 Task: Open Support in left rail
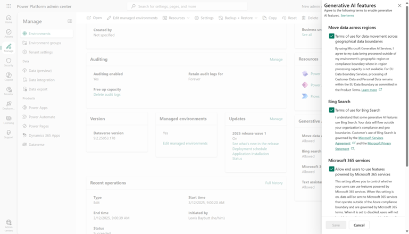click(x=9, y=134)
